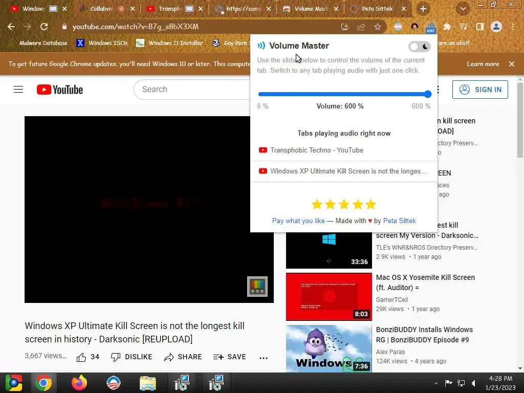Switch to the Volume Master browser tab
The height and width of the screenshot is (393, 524).
[310, 9]
